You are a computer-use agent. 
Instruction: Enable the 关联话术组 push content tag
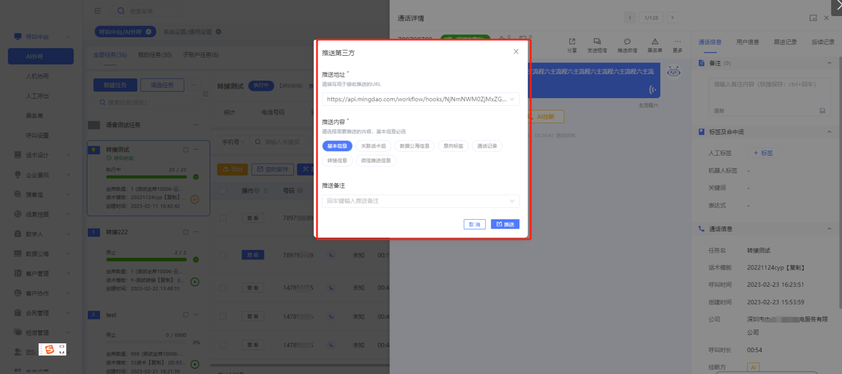[373, 146]
